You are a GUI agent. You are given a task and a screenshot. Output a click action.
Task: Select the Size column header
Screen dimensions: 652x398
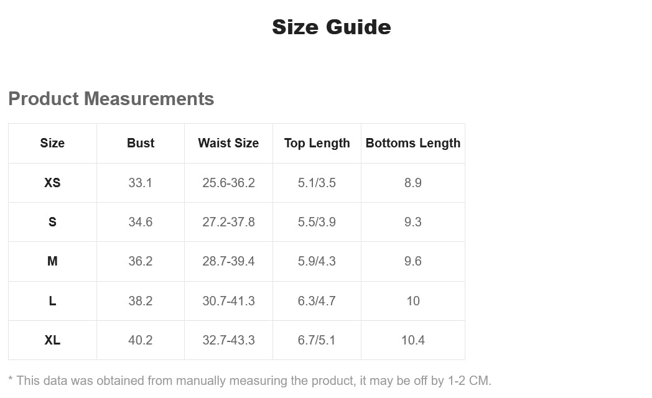[52, 143]
